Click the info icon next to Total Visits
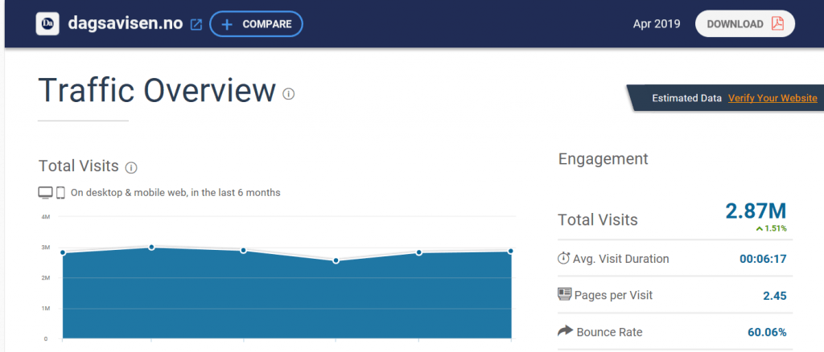This screenshot has height=352, width=824. pyautogui.click(x=132, y=167)
